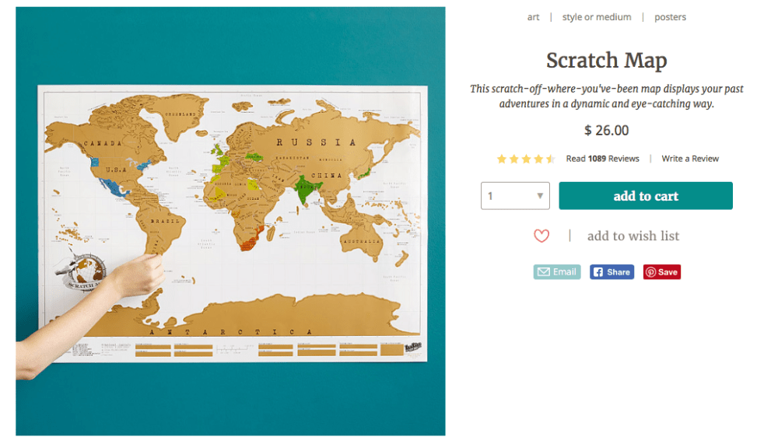
Task: Click the italic product description text
Action: [x=606, y=96]
